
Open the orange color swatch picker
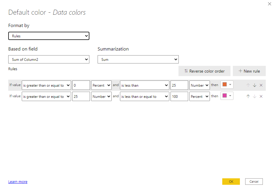(x=227, y=85)
